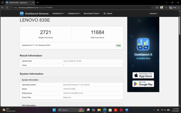The width and height of the screenshot is (181, 113).
Task: Open Task View from the taskbar
Action: tap(88, 110)
